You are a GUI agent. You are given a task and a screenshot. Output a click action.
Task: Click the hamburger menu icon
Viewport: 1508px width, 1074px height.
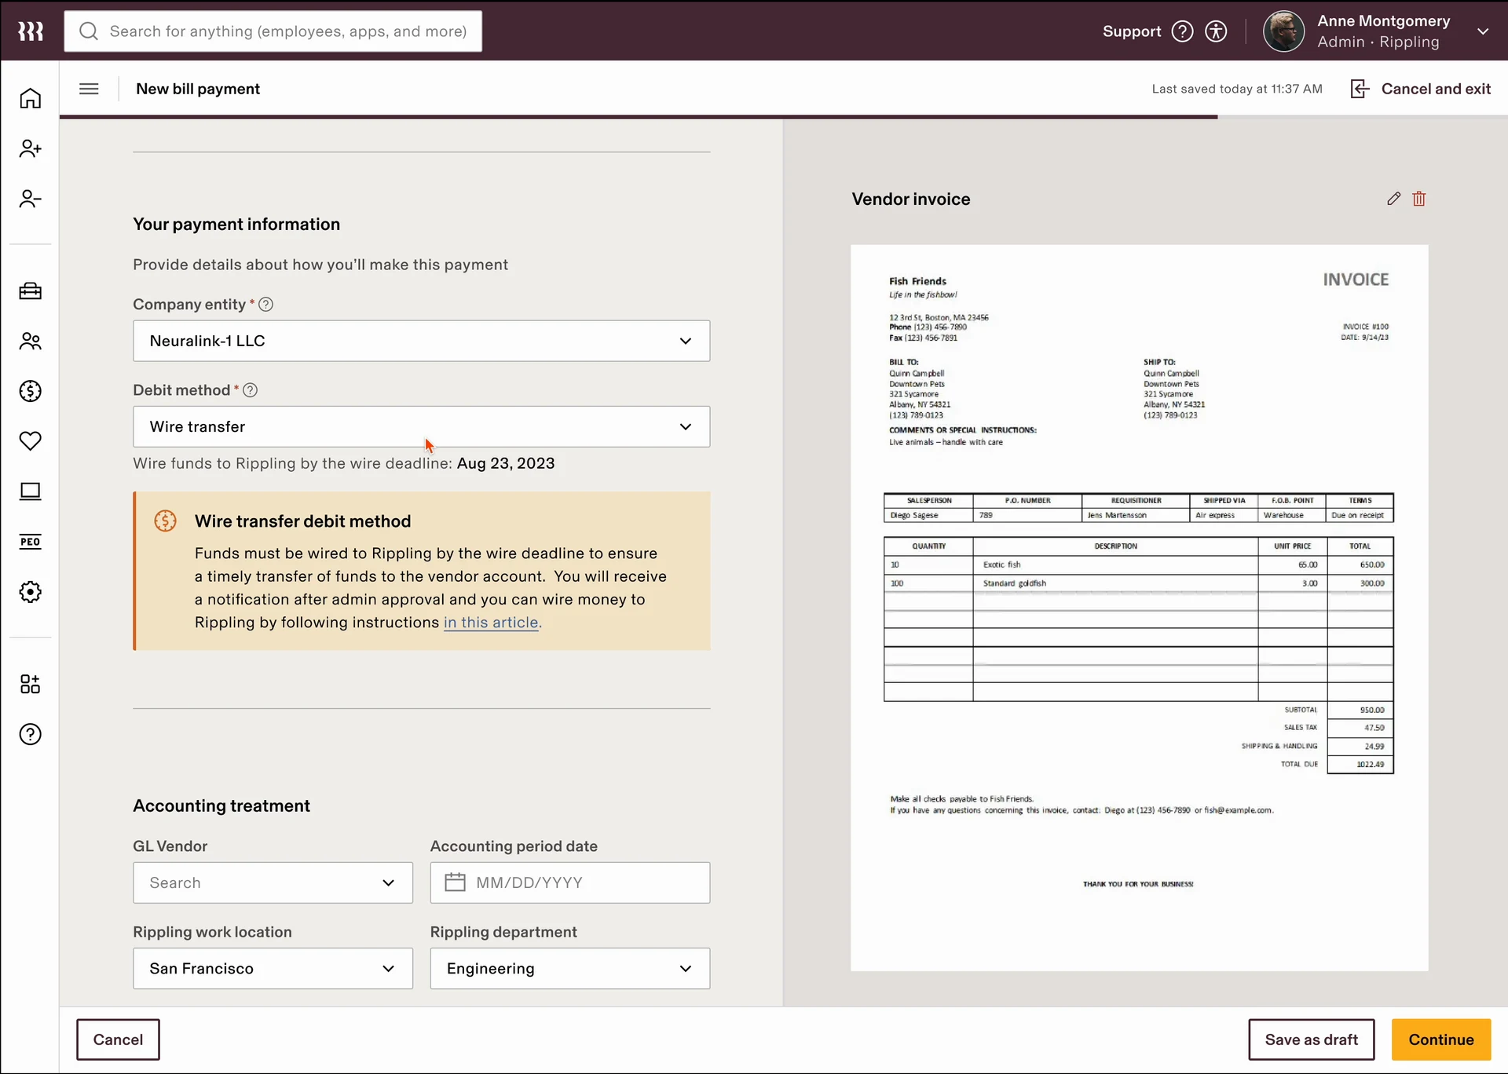click(89, 89)
